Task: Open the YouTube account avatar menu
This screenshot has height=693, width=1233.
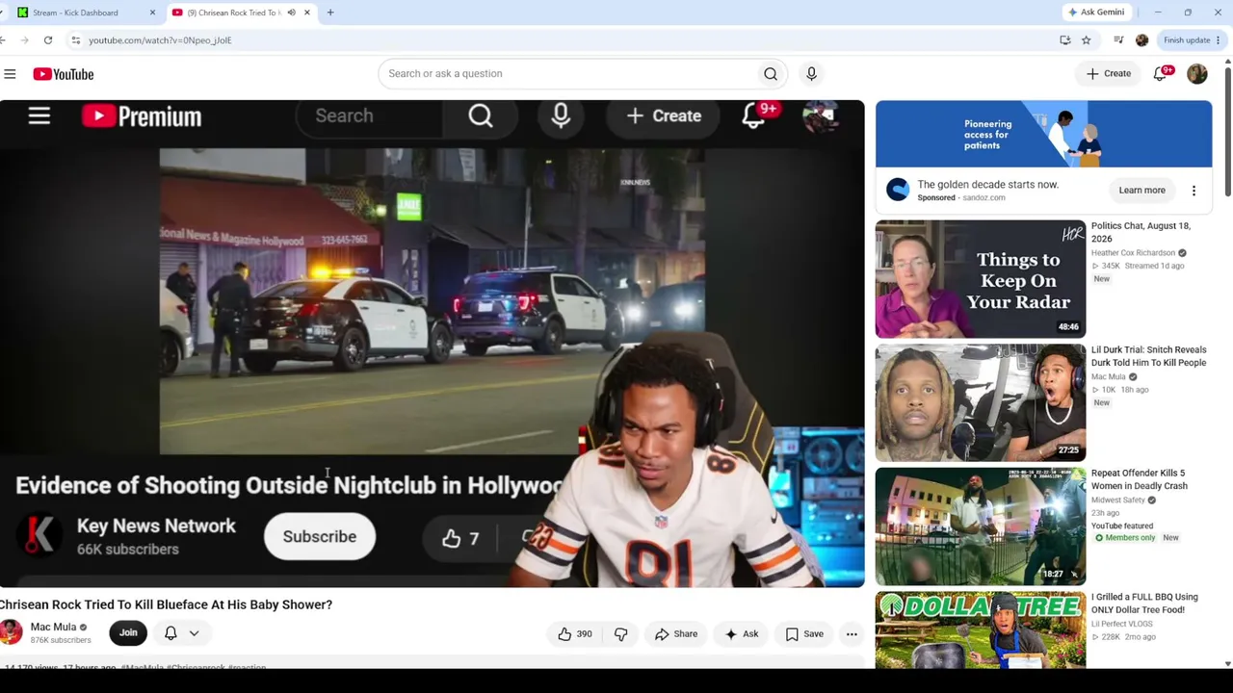Action: coord(1197,73)
